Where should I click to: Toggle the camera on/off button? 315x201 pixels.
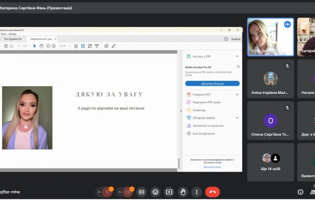128,192
